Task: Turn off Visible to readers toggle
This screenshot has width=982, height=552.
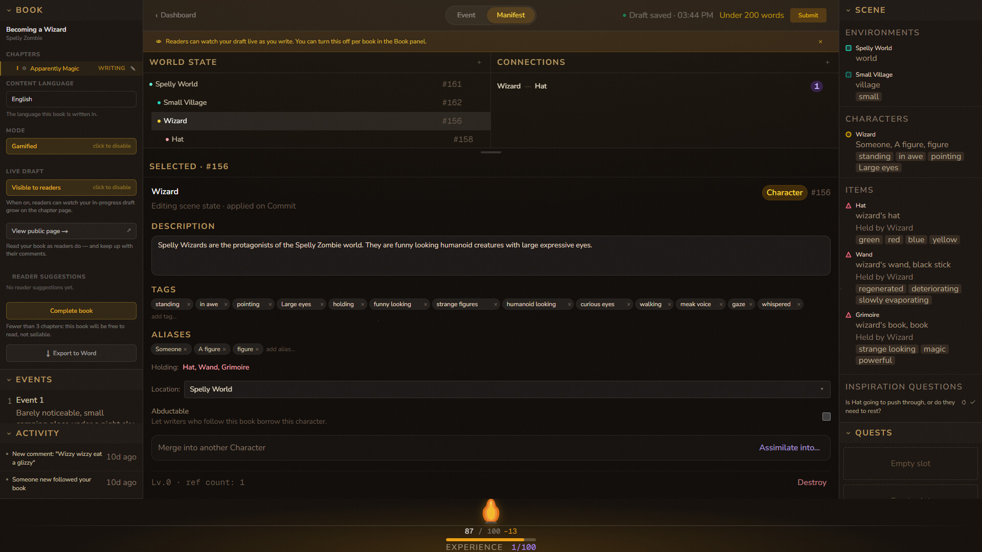Action: pos(71,188)
